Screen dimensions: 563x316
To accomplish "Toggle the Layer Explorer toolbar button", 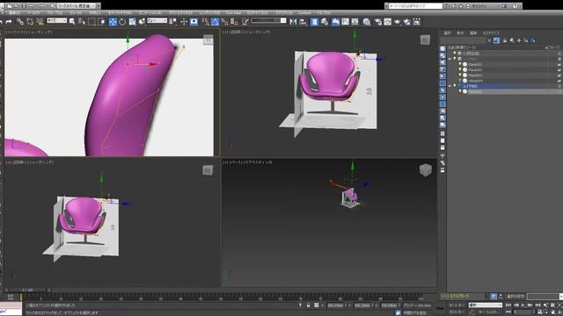I will coord(325,22).
